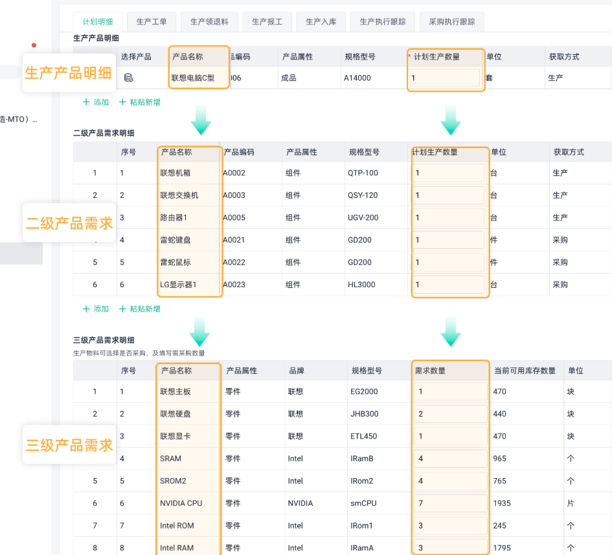Edit the planned quantity for 联想交换机
612x555 pixels.
[449, 195]
